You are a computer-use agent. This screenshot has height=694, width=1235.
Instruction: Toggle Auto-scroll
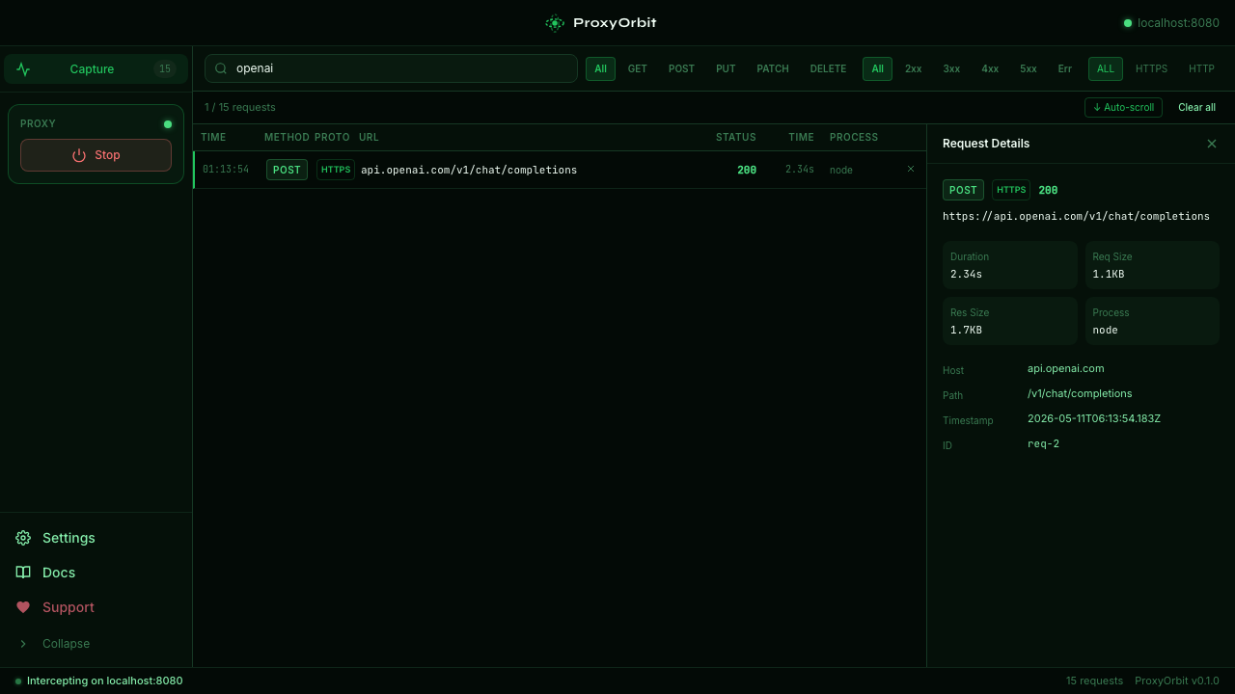pos(1123,107)
